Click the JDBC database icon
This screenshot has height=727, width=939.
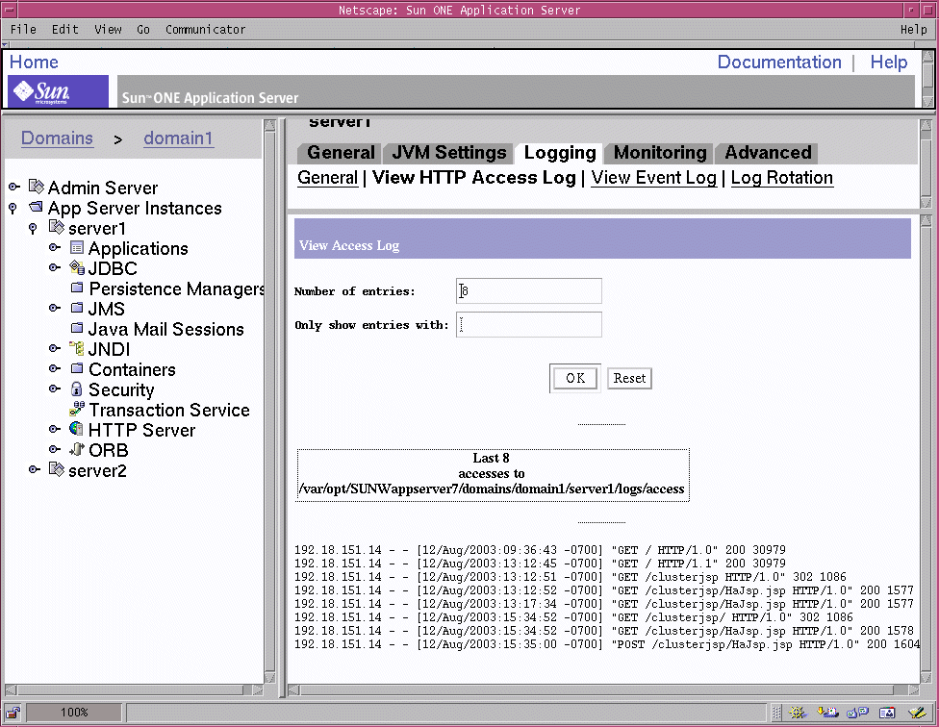[x=77, y=267]
